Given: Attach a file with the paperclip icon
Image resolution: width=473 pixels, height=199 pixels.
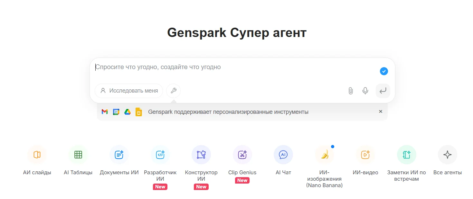Looking at the screenshot, I should coord(351,91).
